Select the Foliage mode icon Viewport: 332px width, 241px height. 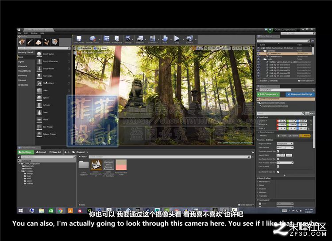pos(46,42)
